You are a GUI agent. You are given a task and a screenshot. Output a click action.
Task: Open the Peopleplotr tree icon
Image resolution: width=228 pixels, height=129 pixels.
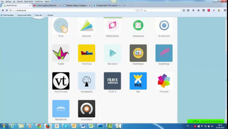[x=87, y=81]
